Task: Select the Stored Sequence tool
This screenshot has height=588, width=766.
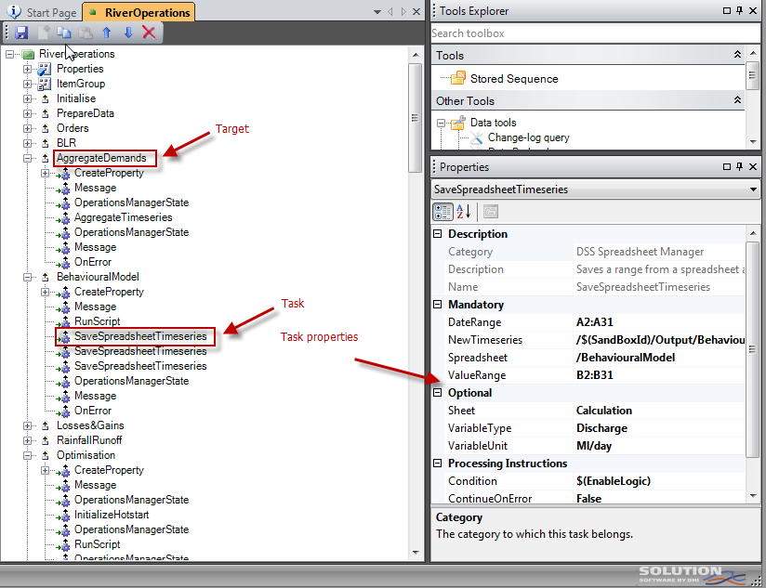Action: tap(514, 79)
